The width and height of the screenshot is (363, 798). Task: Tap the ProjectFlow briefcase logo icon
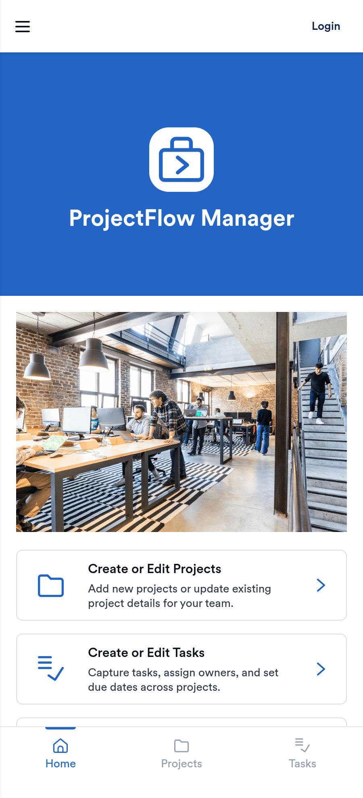[181, 160]
